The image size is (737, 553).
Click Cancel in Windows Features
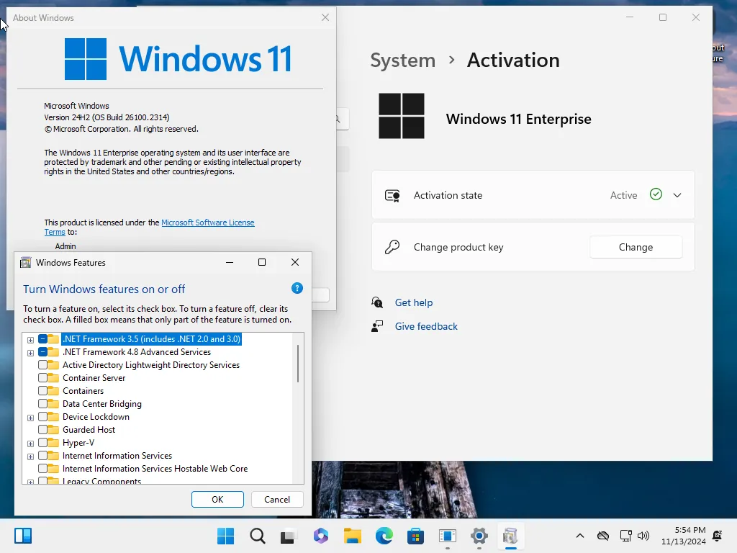point(277,500)
